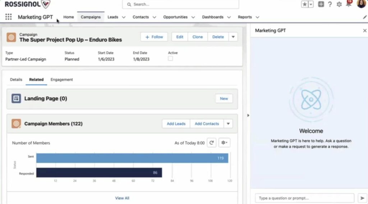Refresh the Number of Members chart
Viewport: 368px width, 204px height.
point(211,143)
